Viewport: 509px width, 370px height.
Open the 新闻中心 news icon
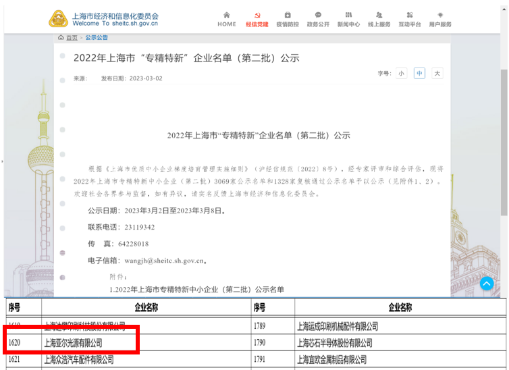pyautogui.click(x=348, y=16)
